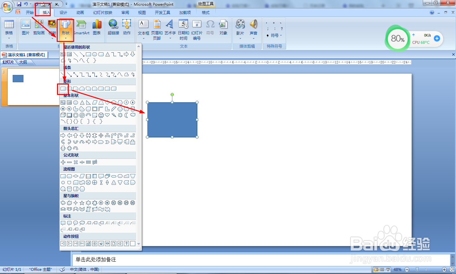
Task: Open the 格式 drawing tools tab
Action: click(x=206, y=13)
